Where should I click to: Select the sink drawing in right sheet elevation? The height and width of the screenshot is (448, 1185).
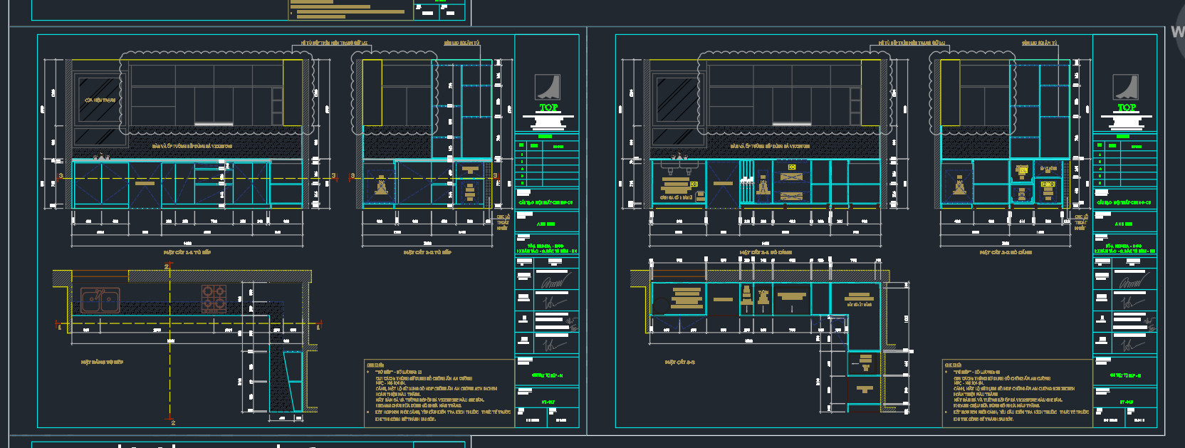[677, 169]
